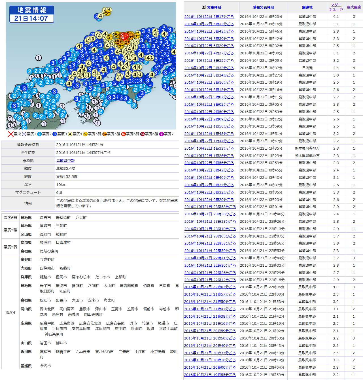
Task: Select the 6.6 magnitude value
Action: (x=59, y=193)
